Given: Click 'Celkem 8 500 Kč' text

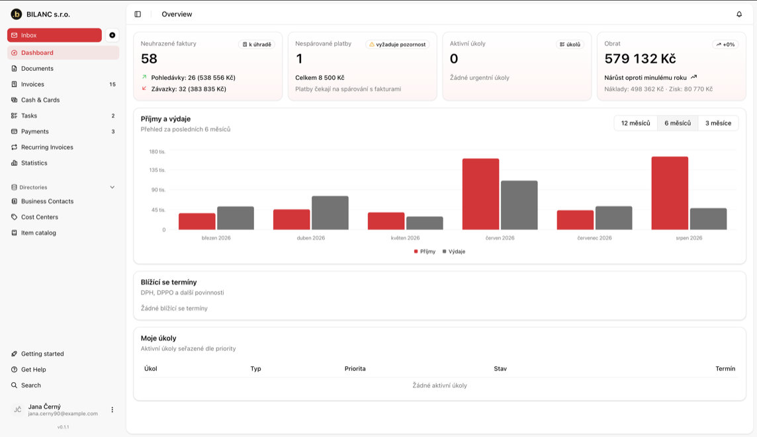Looking at the screenshot, I should (x=320, y=77).
